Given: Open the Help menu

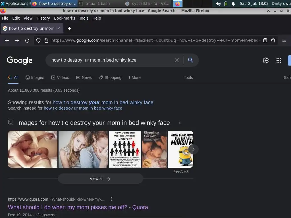Looking at the screenshot, I should point(97,18).
